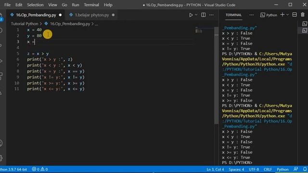
Task: Click the unsaved dot on 16.Op_Pembanding.py tab
Action: pyautogui.click(x=60, y=15)
